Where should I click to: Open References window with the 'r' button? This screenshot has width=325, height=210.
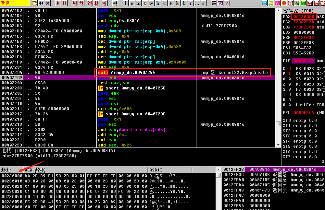(190, 3)
